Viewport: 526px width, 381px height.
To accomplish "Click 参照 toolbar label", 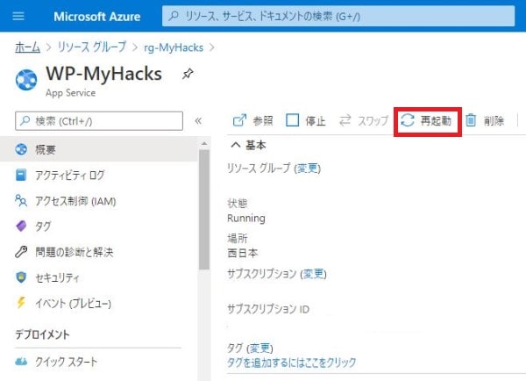I will point(263,120).
